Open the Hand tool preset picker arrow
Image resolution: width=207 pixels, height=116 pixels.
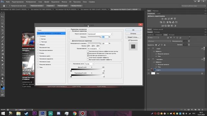click(x=6, y=6)
